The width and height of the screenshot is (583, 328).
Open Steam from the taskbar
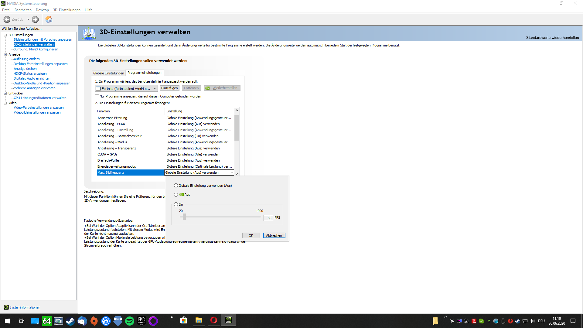[70, 321]
